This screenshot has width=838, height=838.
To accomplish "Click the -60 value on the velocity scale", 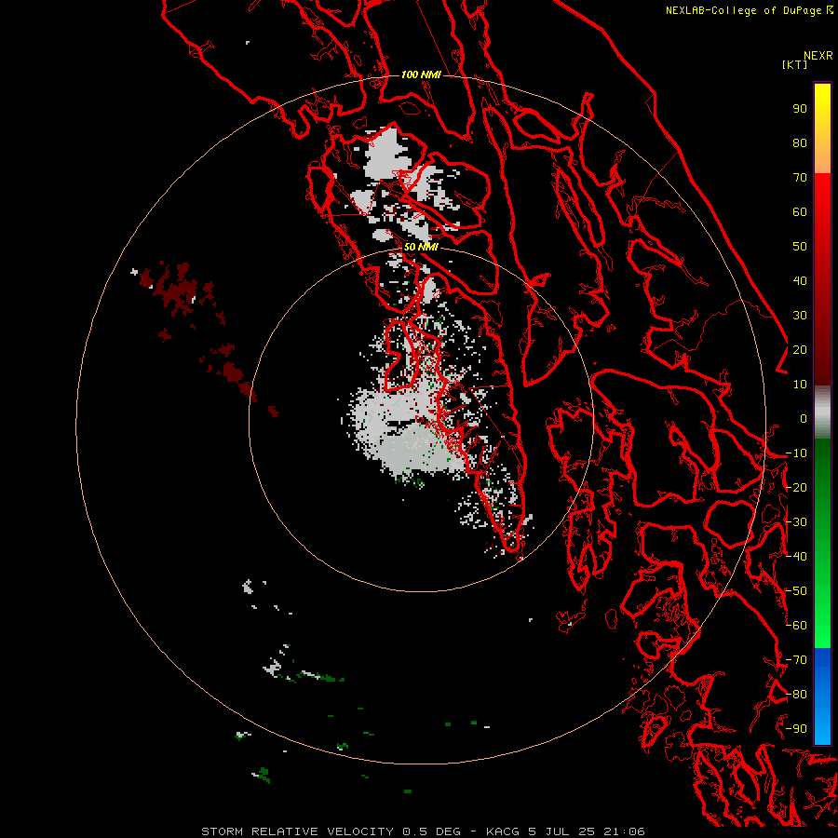I will click(x=796, y=626).
